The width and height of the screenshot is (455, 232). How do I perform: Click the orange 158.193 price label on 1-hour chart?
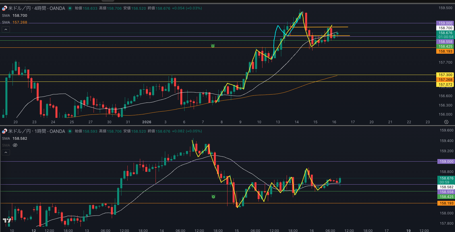[446, 203]
